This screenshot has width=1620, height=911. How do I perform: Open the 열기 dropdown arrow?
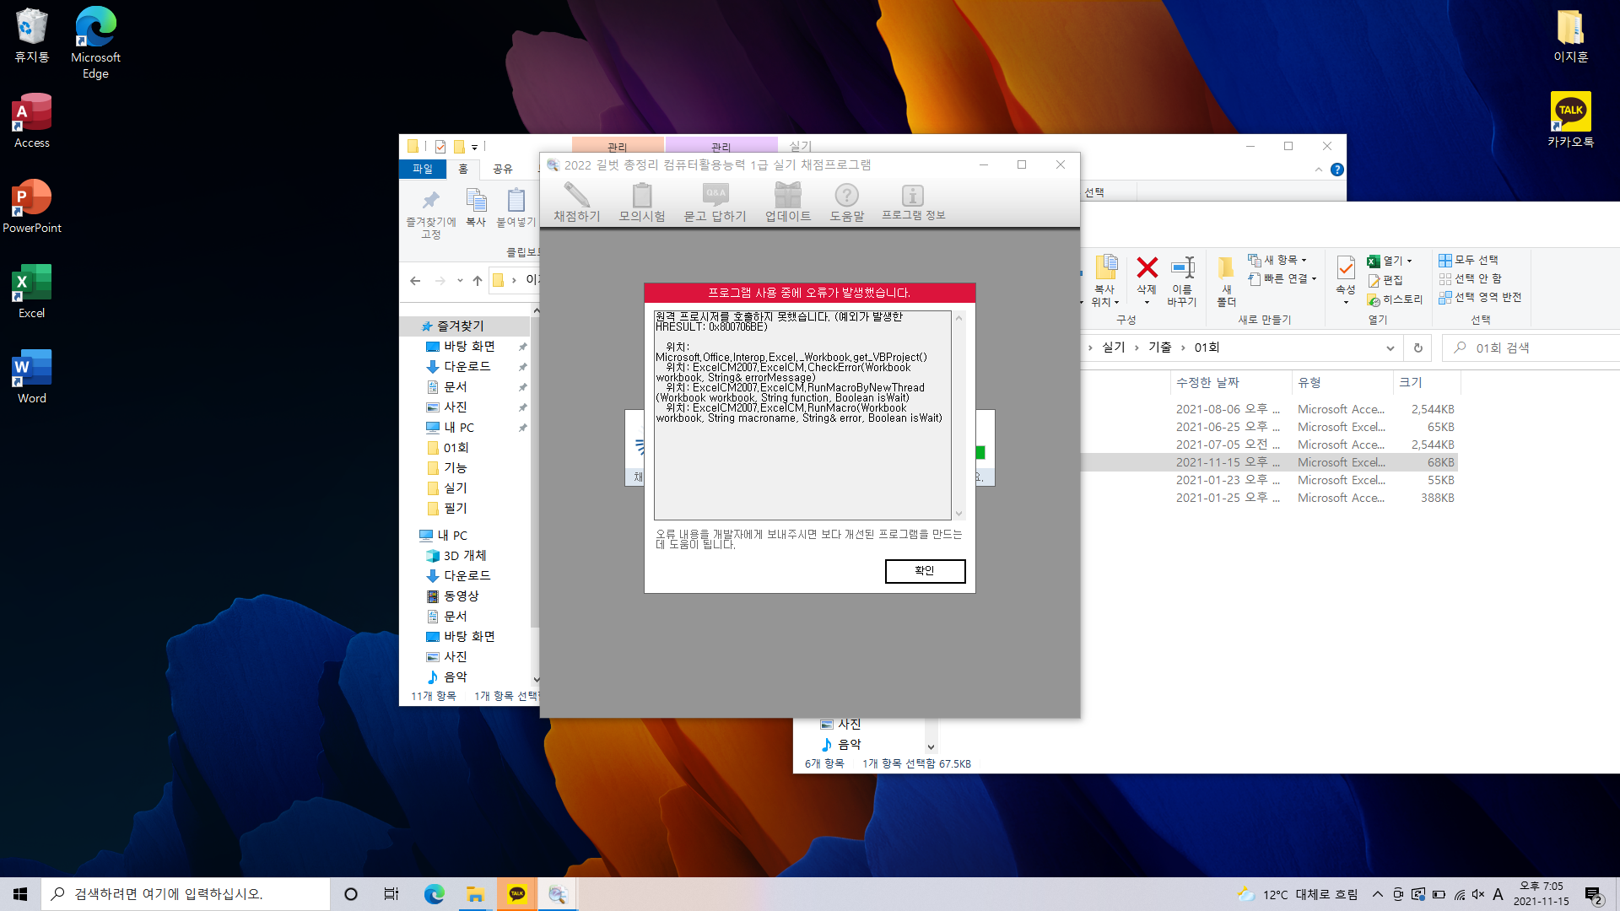(x=1409, y=261)
